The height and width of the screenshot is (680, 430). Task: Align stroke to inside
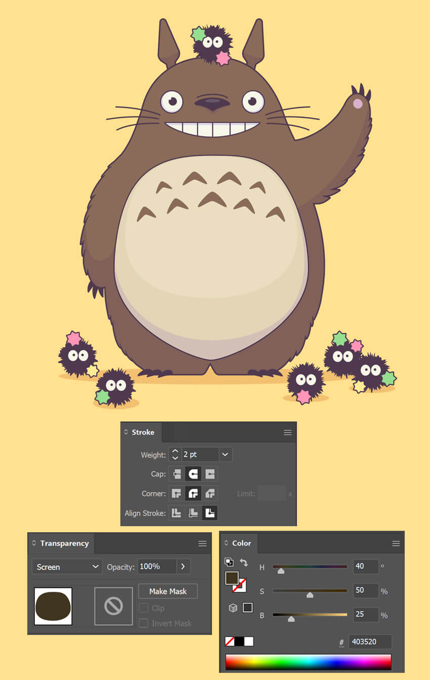(193, 513)
